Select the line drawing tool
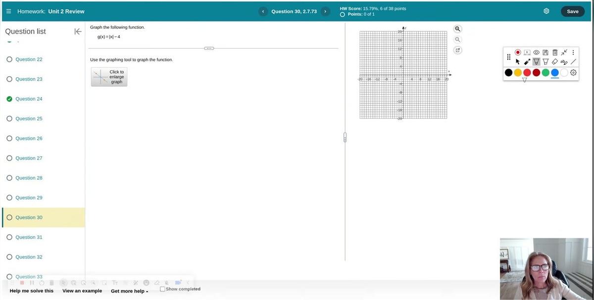Image resolution: width=594 pixels, height=300 pixels. click(x=573, y=62)
